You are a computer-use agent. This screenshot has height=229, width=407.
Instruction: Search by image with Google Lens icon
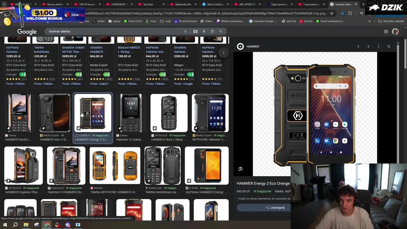coord(212,31)
